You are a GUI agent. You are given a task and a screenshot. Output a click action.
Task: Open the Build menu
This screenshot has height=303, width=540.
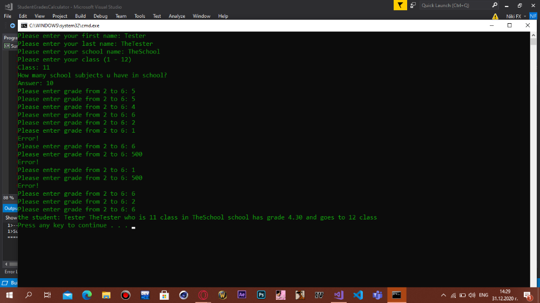[80, 16]
